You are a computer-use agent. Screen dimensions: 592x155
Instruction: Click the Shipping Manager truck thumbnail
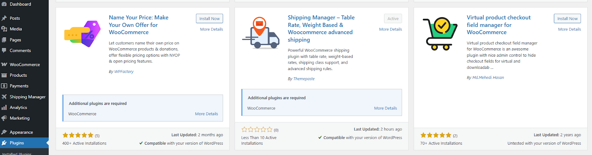(260, 33)
